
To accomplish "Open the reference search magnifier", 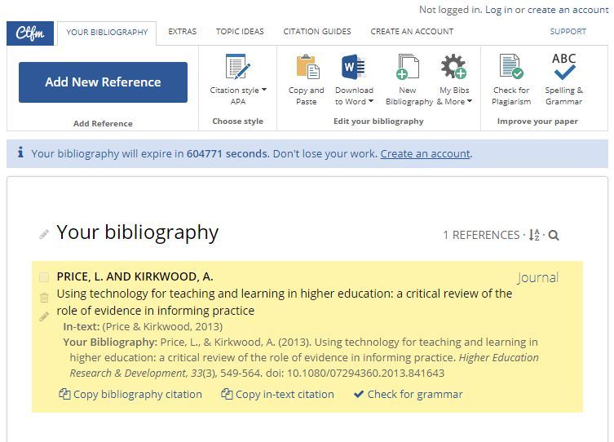I will (554, 236).
